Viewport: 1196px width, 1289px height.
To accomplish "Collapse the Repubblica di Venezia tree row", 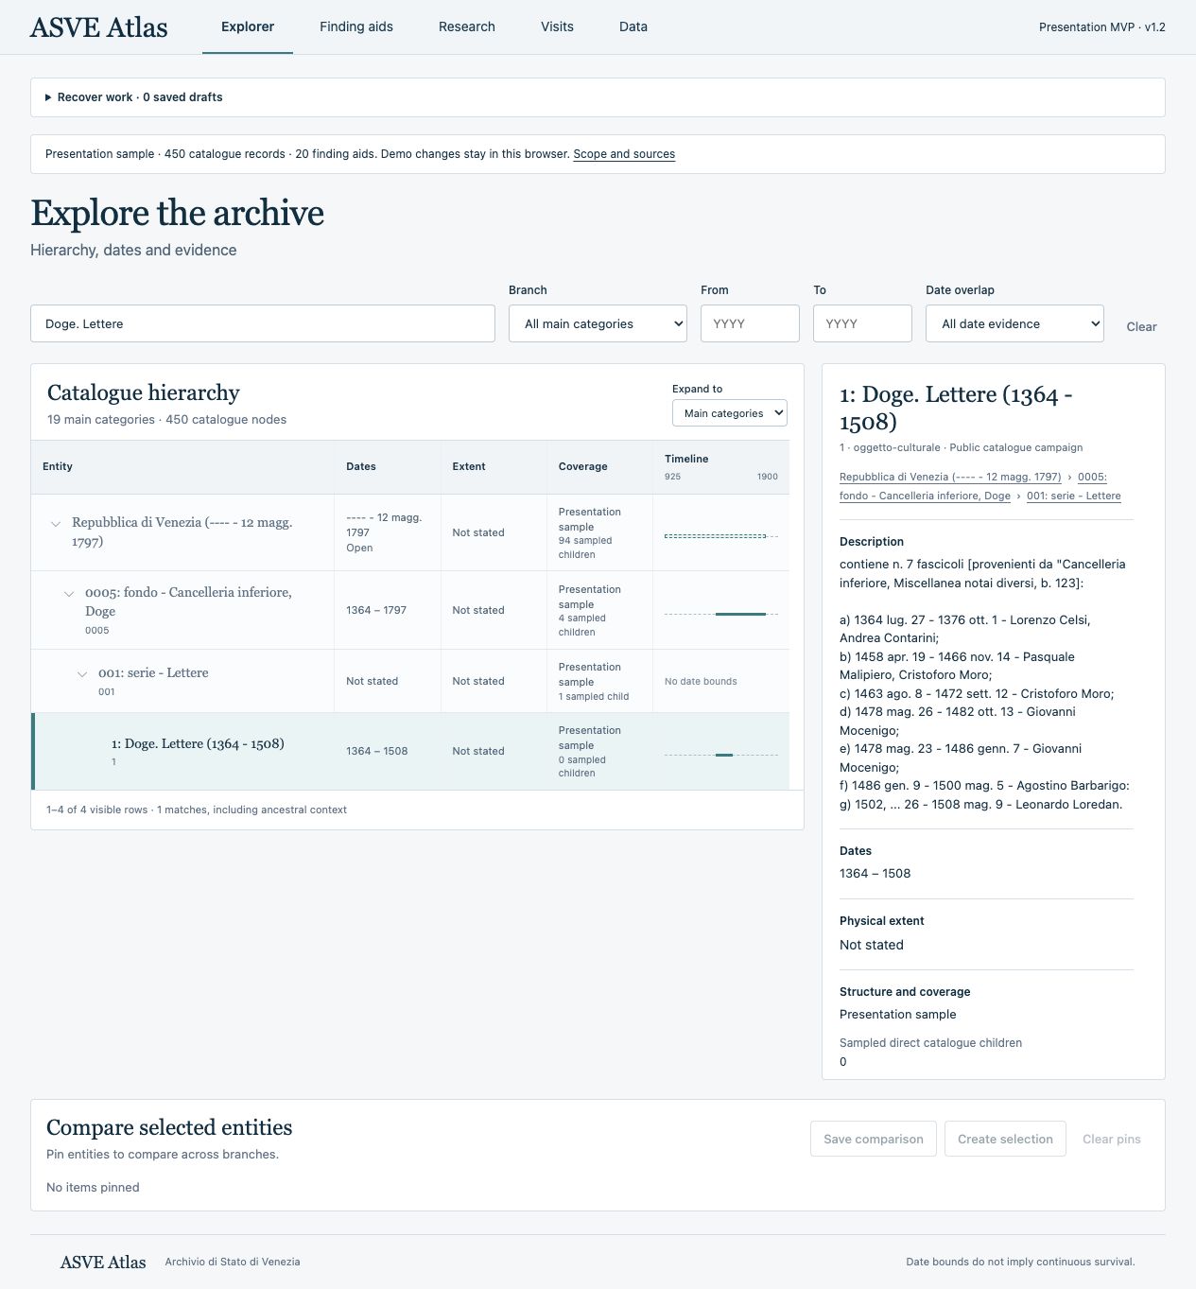I will (x=56, y=523).
